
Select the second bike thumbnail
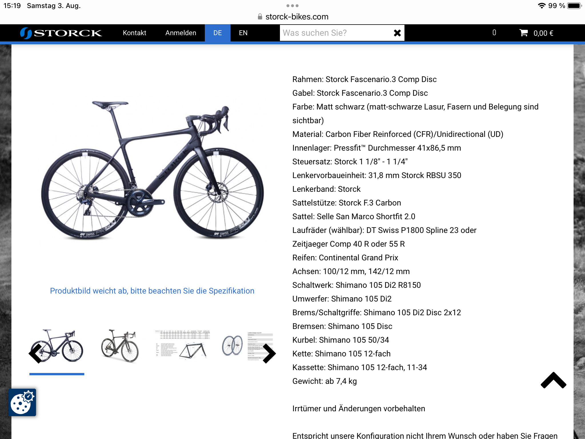(x=120, y=346)
